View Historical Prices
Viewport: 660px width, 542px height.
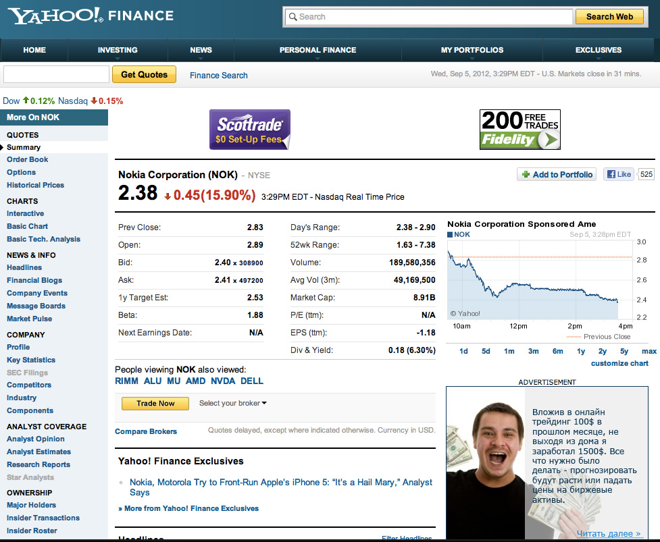pos(35,185)
